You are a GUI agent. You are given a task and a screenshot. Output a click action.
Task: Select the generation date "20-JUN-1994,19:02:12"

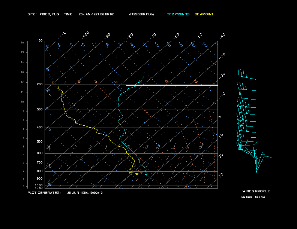[85, 193]
